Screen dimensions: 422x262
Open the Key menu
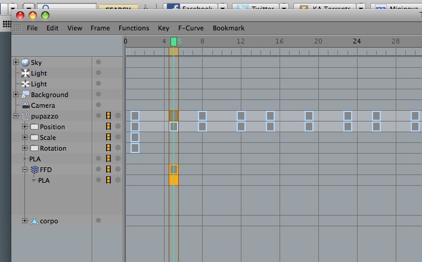(163, 28)
